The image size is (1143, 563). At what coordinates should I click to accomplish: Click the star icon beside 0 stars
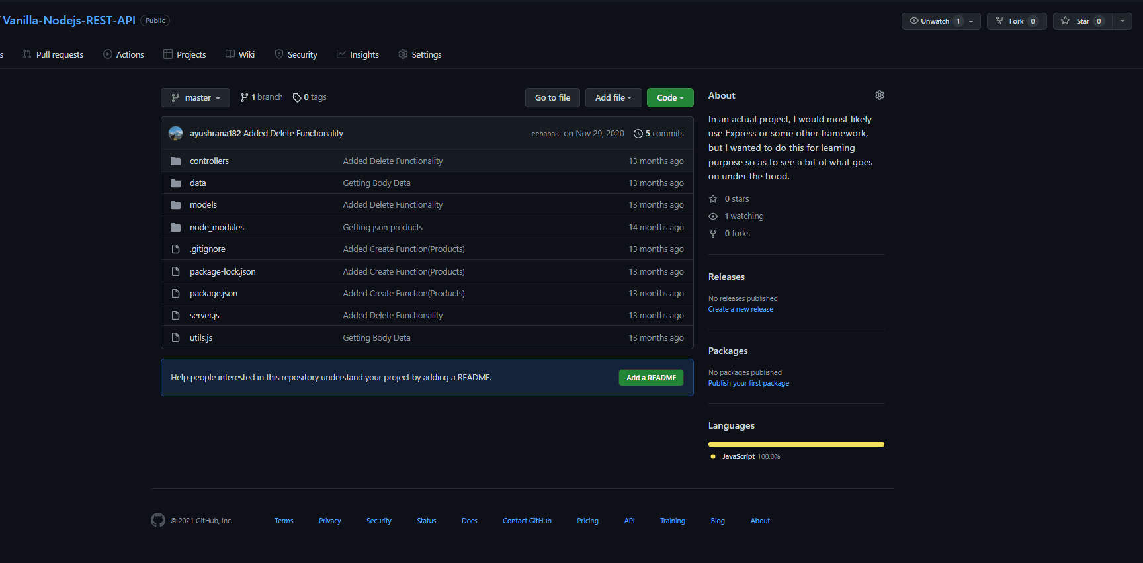point(713,199)
